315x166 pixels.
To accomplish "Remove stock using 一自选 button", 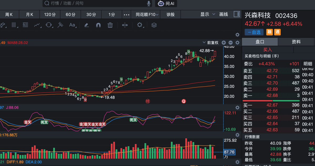I will pyautogui.click(x=254, y=32).
